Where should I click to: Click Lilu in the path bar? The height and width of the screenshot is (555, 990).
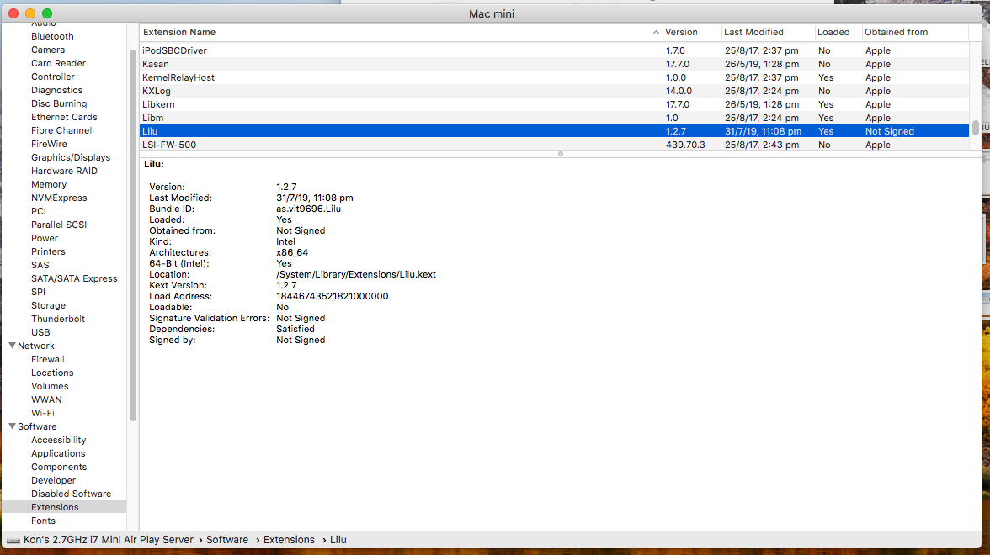pos(338,540)
